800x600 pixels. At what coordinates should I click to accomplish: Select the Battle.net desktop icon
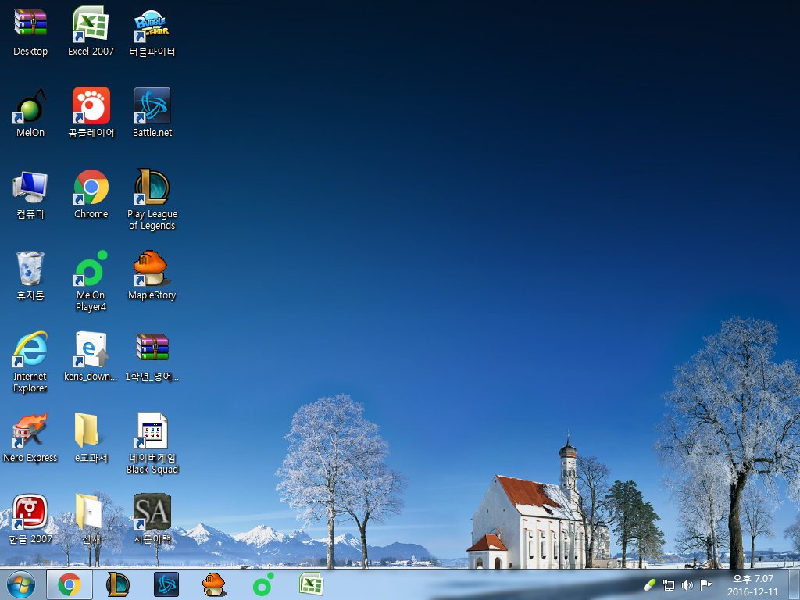point(152,105)
